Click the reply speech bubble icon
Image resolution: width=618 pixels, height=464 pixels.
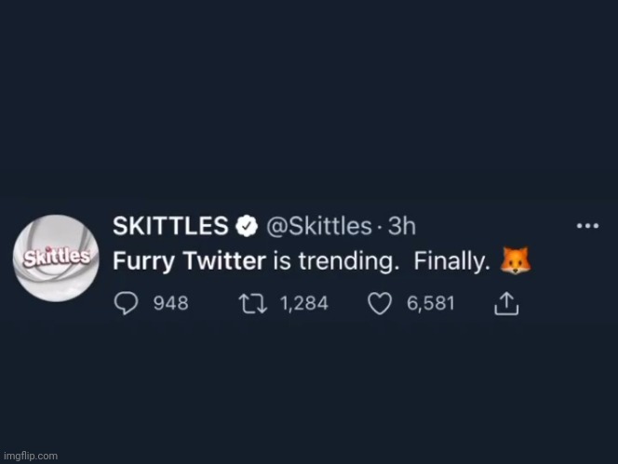(x=127, y=304)
